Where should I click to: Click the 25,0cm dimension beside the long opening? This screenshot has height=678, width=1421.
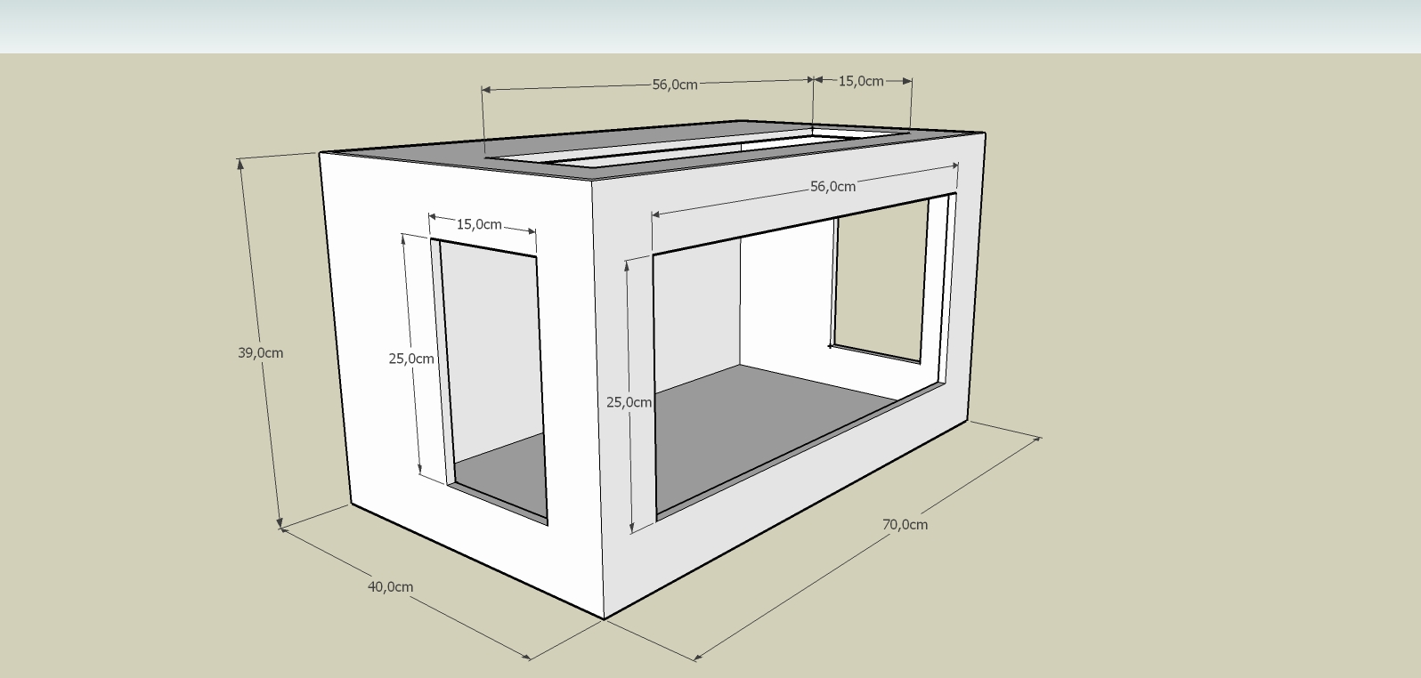coord(629,402)
